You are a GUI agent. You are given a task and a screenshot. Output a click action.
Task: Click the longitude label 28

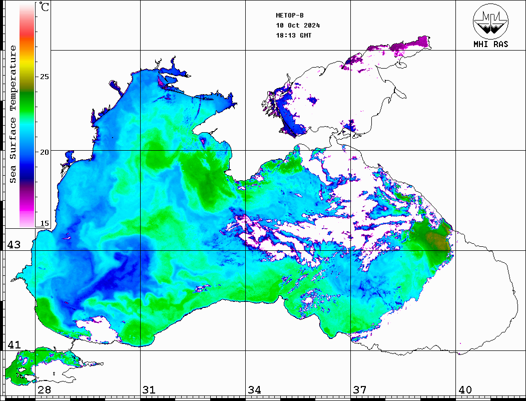(x=44, y=390)
